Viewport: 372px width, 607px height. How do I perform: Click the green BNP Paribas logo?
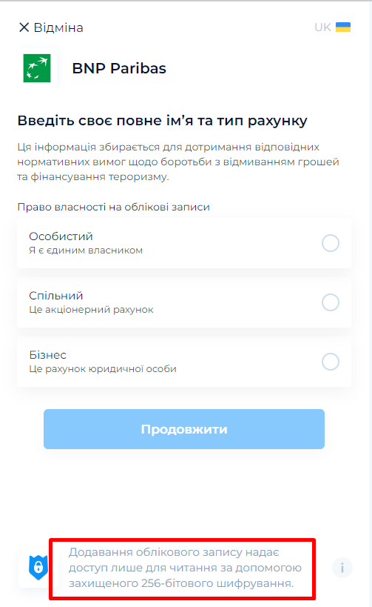37,68
